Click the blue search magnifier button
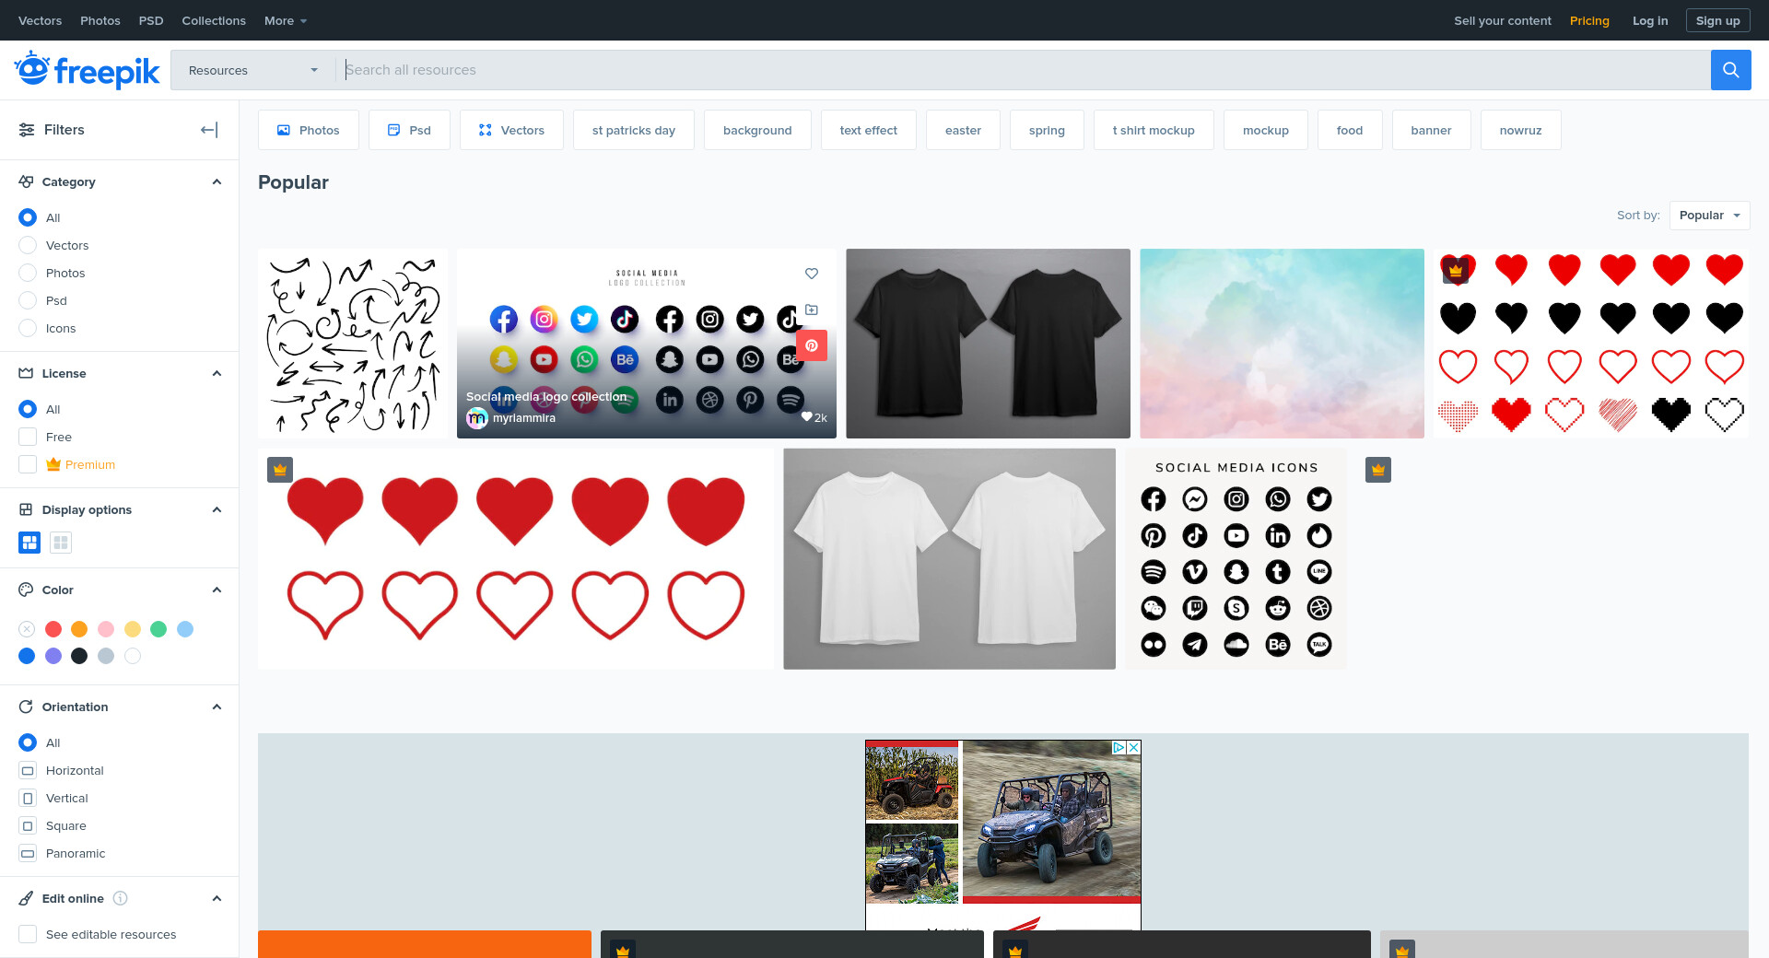This screenshot has width=1769, height=958. pyautogui.click(x=1730, y=70)
